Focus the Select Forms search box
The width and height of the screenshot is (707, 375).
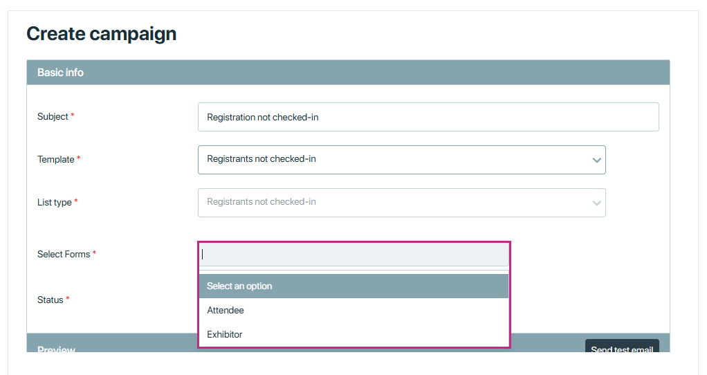point(354,255)
